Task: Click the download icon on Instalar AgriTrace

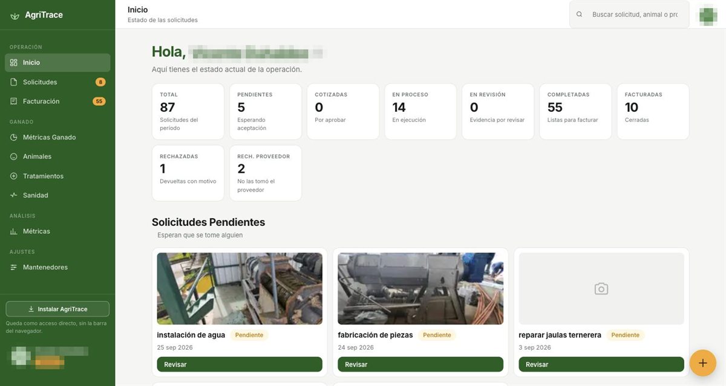Action: (x=31, y=309)
